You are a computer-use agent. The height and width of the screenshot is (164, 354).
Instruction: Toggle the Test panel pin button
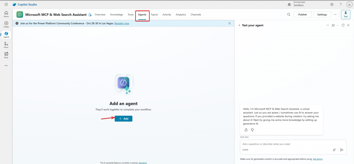pyautogui.click(x=346, y=14)
